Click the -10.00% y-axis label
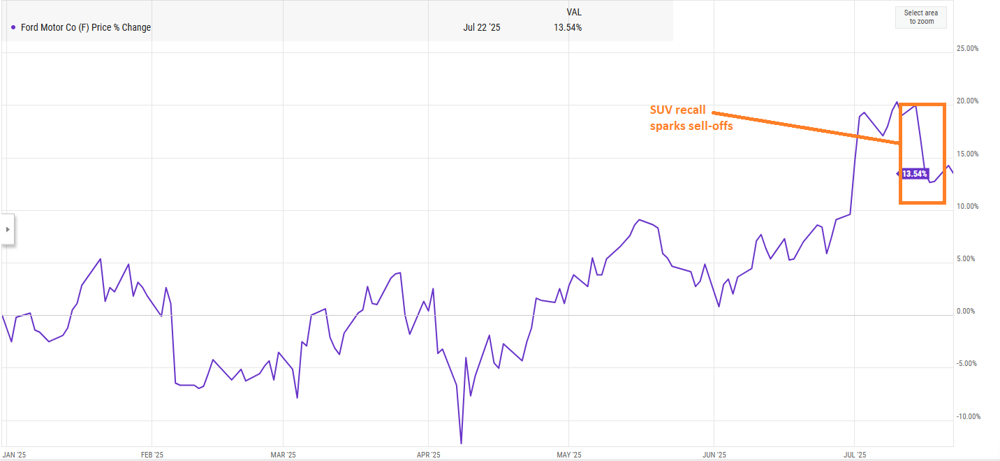 pos(967,416)
